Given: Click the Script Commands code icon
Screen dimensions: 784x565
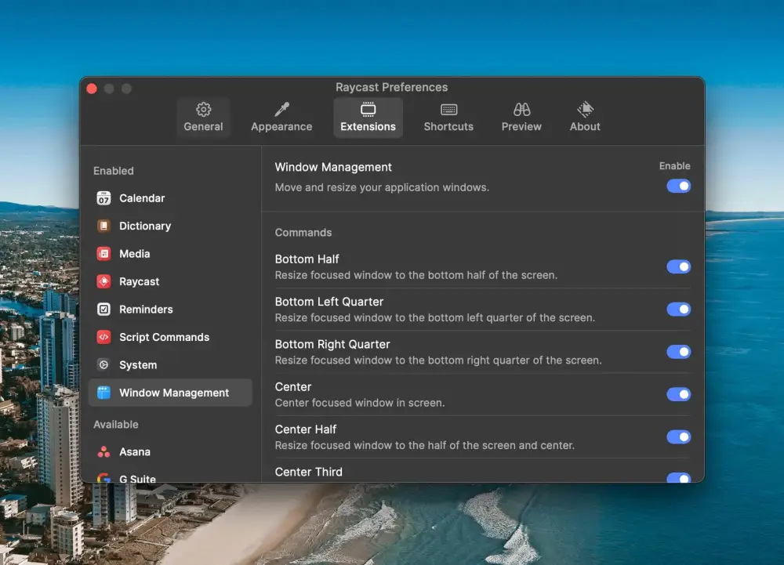Looking at the screenshot, I should tap(103, 337).
